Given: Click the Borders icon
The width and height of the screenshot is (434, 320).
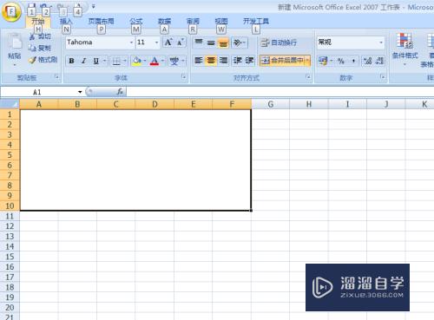Looking at the screenshot, I should [116, 61].
